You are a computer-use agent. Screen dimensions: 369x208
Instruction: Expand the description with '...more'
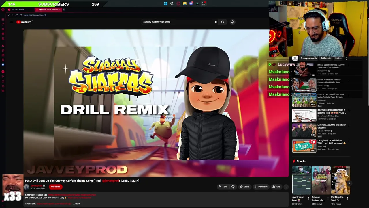click(x=76, y=204)
